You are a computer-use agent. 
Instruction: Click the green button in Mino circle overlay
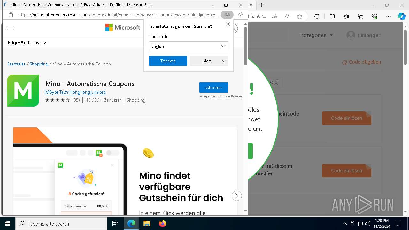pyautogui.click(x=250, y=151)
